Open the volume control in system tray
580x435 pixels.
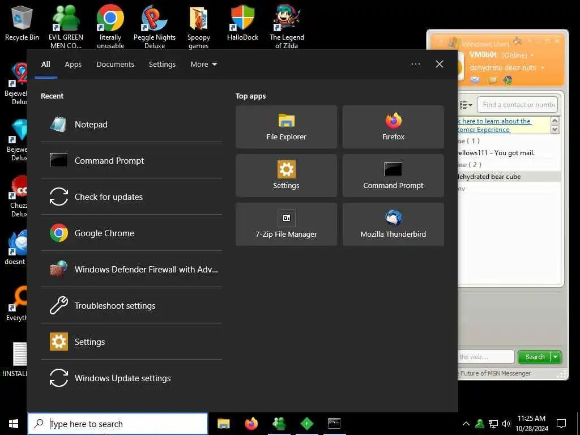pyautogui.click(x=506, y=424)
